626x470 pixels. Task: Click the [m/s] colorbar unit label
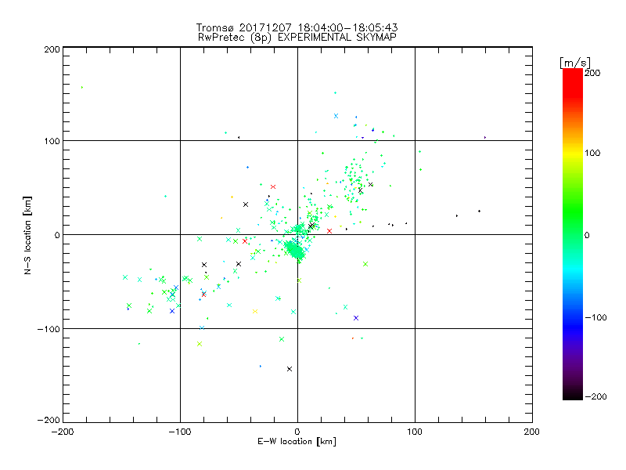(x=574, y=62)
